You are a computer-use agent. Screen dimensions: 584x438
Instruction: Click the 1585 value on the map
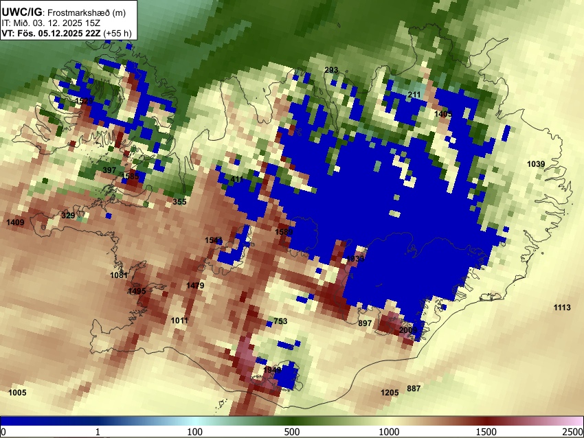pos(130,176)
